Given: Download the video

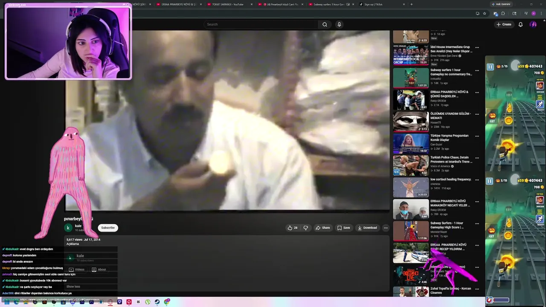Looking at the screenshot, I should pos(367,228).
